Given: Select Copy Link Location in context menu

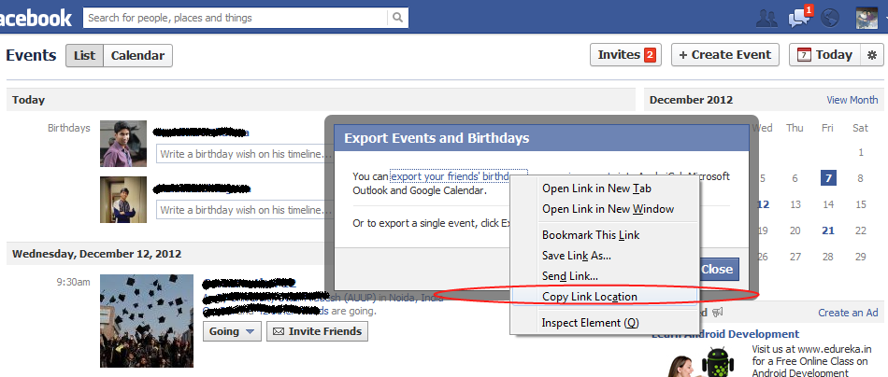Looking at the screenshot, I should point(590,297).
